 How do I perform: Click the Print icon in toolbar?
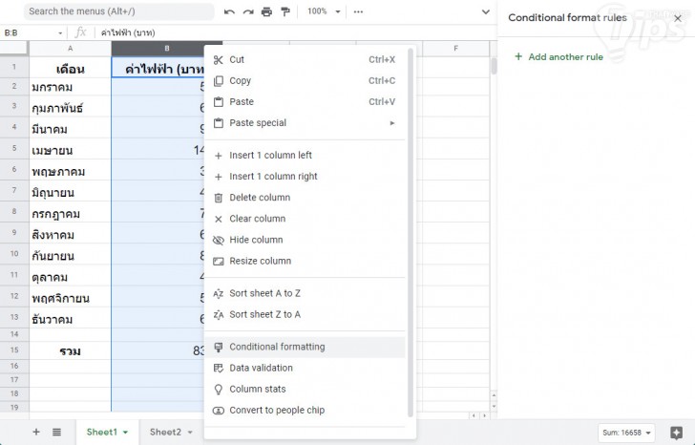(x=267, y=12)
